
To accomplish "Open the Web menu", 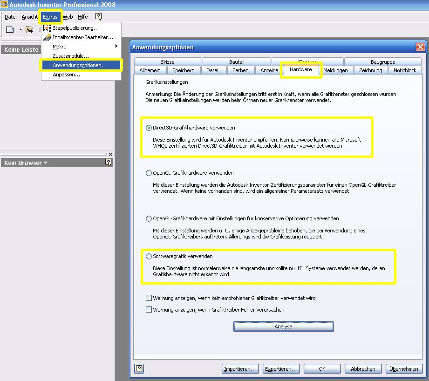I will (68, 17).
